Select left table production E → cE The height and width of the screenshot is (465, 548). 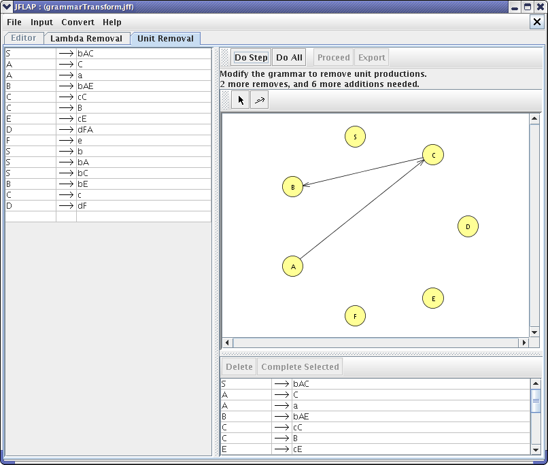click(x=108, y=119)
